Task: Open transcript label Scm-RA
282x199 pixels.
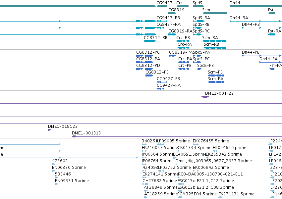Action: 210,37
